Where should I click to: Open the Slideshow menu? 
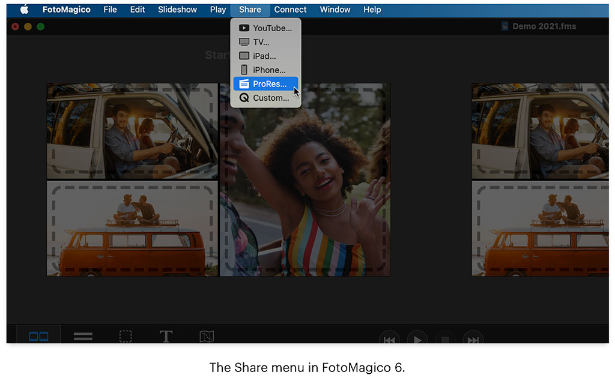177,10
